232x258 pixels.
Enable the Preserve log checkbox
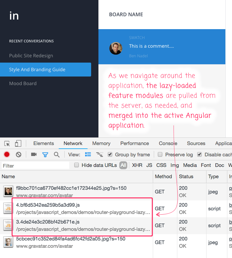pyautogui.click(x=160, y=154)
